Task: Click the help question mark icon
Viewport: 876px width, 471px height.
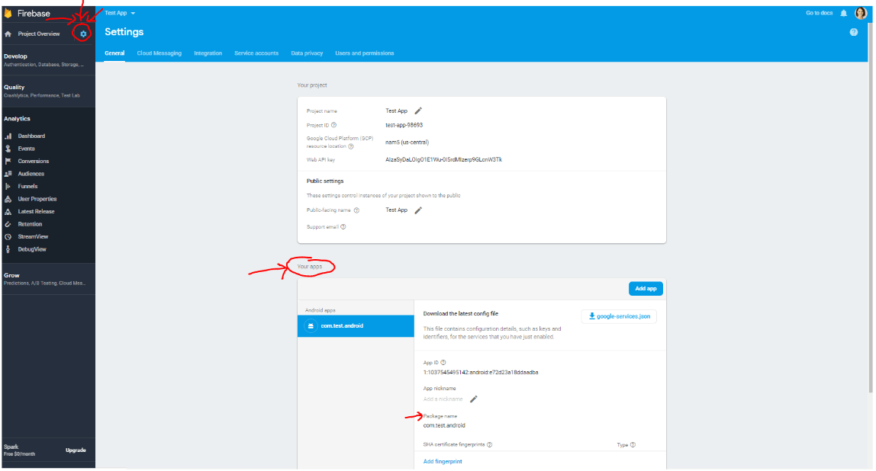Action: pyautogui.click(x=854, y=32)
